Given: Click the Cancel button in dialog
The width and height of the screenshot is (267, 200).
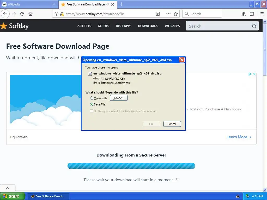Looking at the screenshot, I should click(172, 124).
